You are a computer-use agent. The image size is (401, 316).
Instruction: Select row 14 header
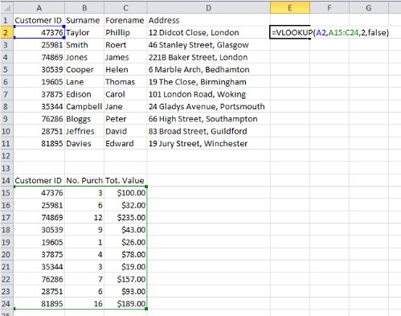click(6, 180)
